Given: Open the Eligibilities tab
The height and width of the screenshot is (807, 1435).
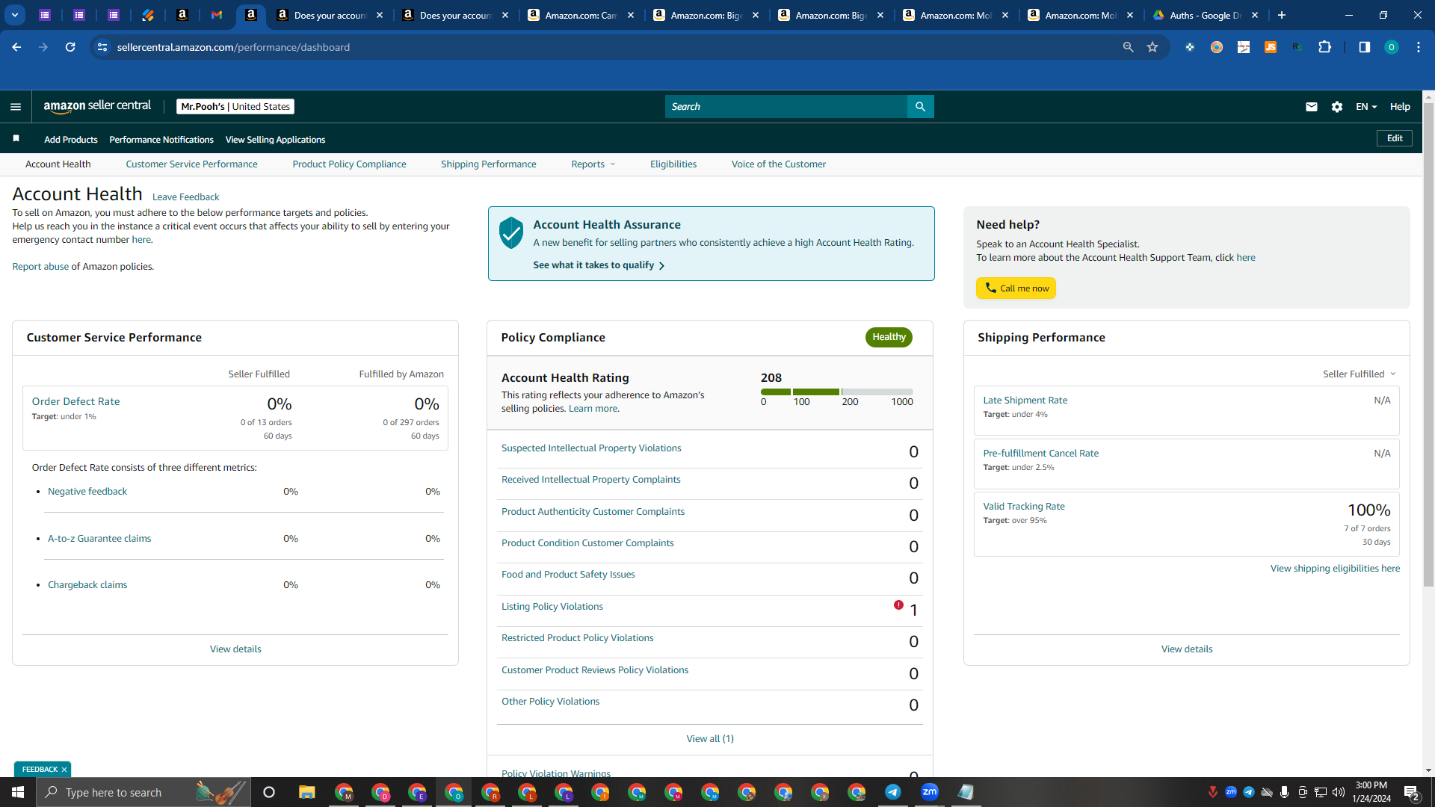Looking at the screenshot, I should click(x=673, y=164).
